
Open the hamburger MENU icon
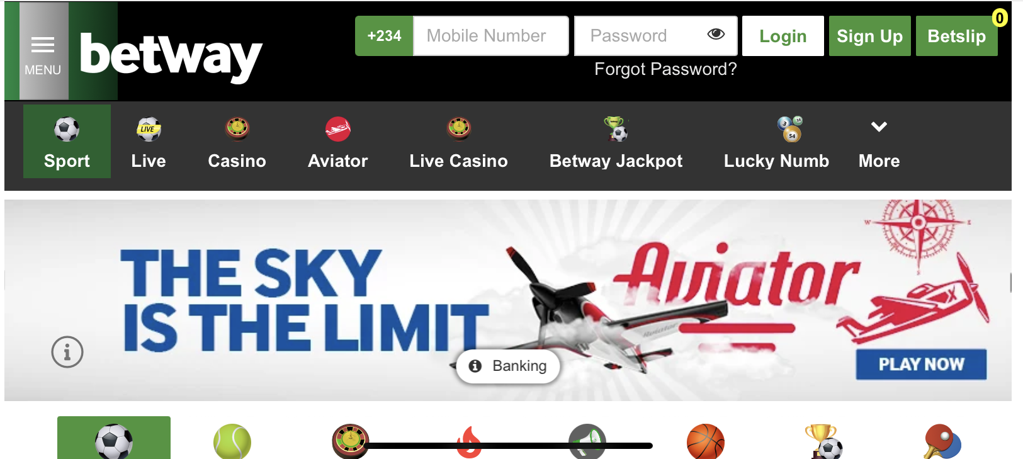tap(43, 52)
